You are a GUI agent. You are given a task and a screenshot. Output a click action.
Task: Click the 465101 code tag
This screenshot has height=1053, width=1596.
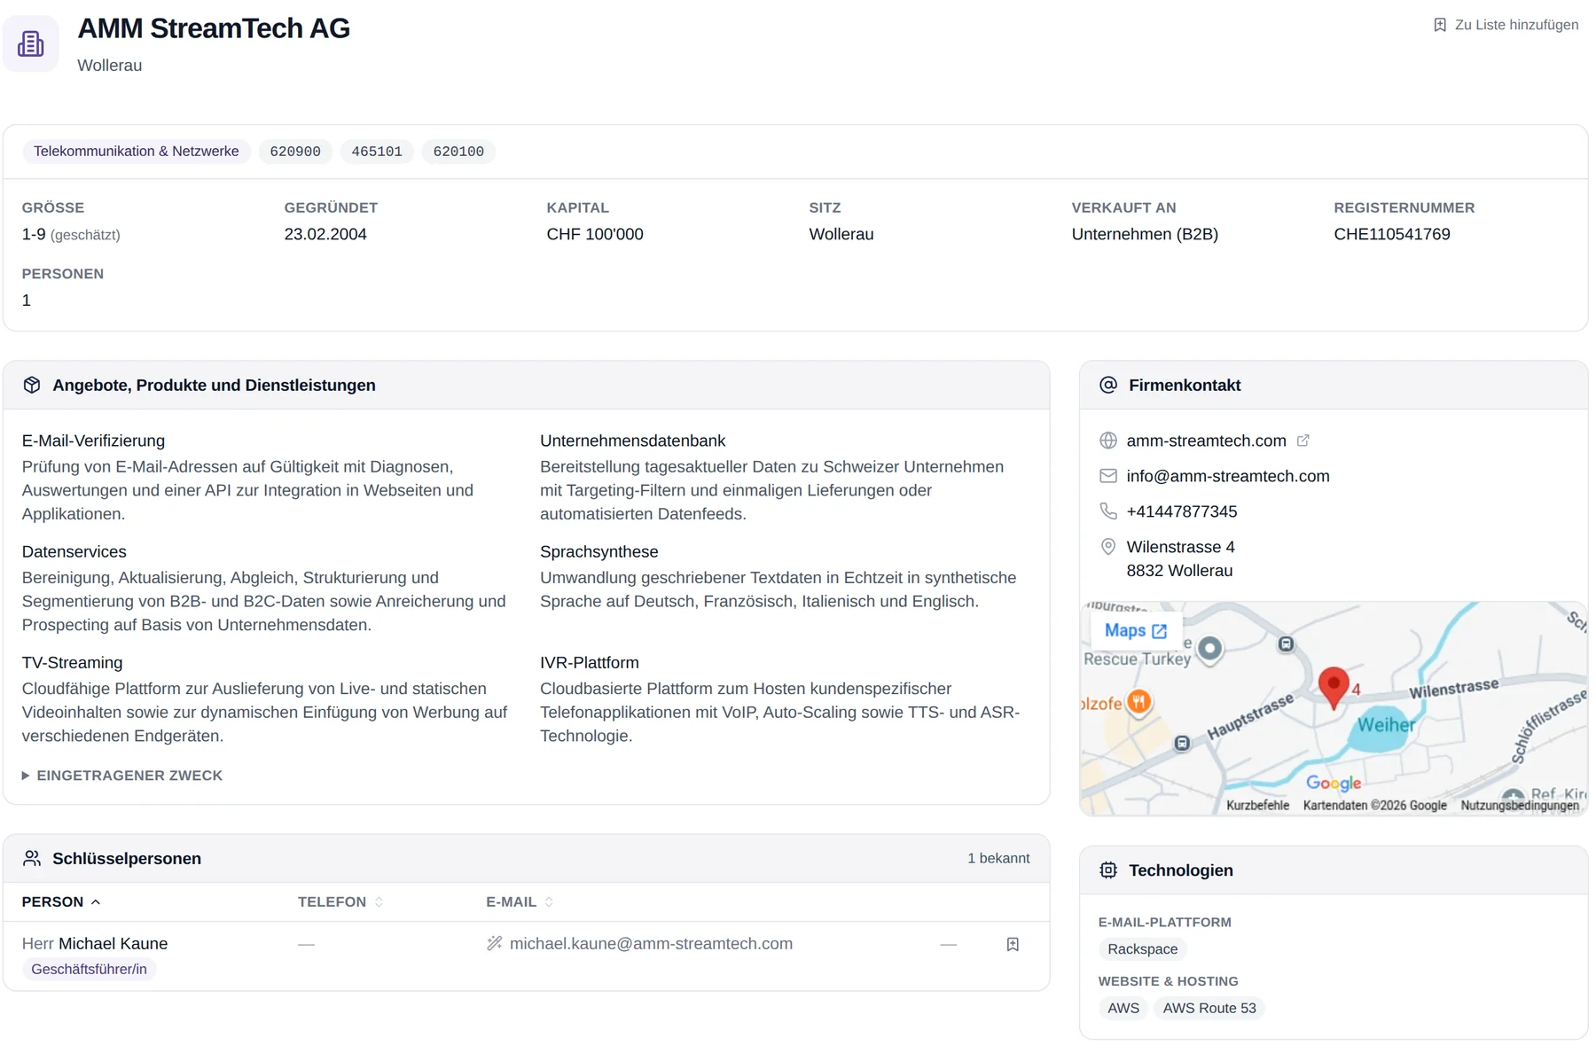pos(377,152)
